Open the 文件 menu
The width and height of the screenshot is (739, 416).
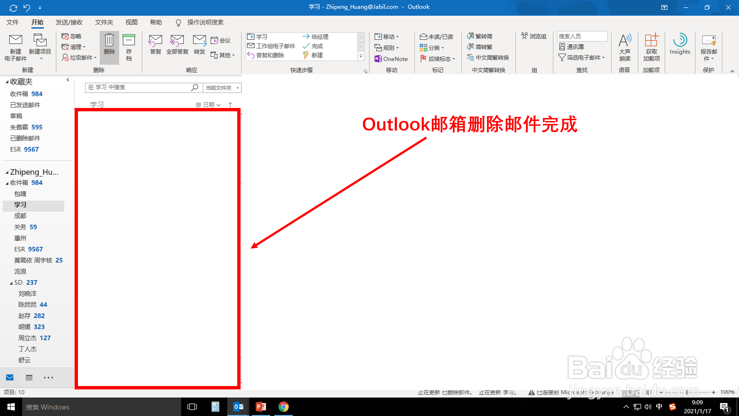12,22
